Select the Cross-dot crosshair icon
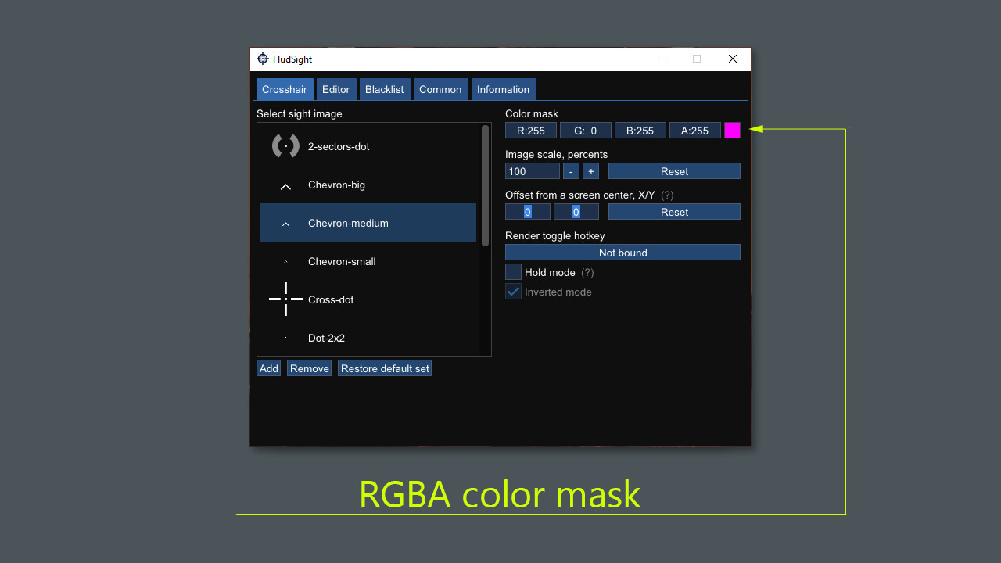This screenshot has width=1001, height=563. click(285, 299)
